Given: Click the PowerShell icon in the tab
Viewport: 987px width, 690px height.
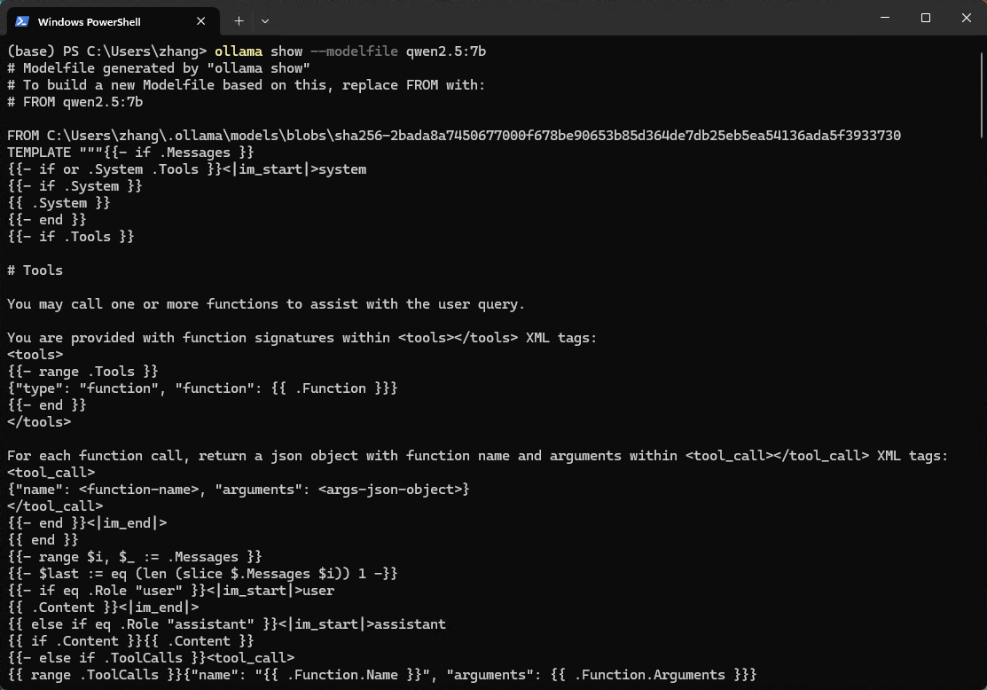Looking at the screenshot, I should coord(22,21).
